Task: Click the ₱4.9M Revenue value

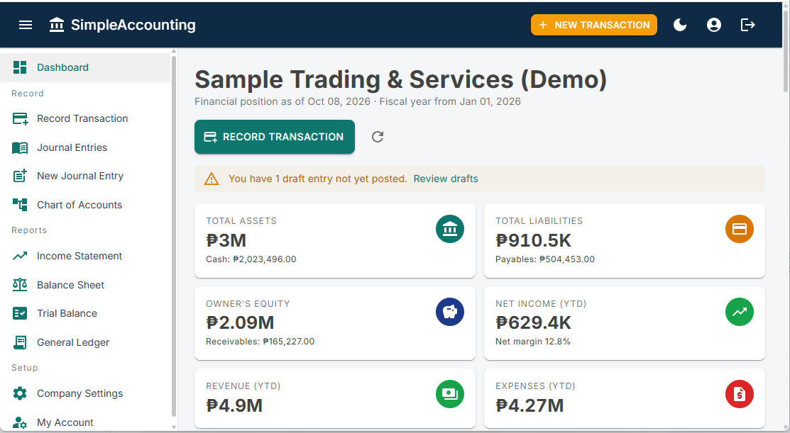Action: tap(234, 405)
